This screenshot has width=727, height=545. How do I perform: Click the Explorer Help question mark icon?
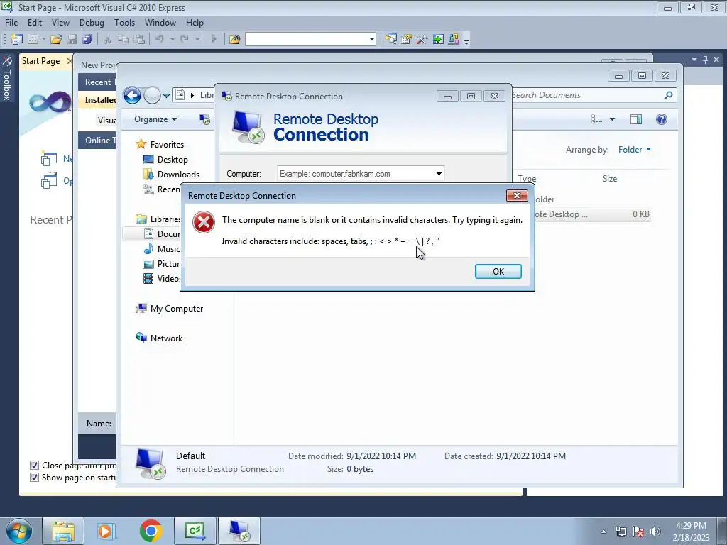pos(662,119)
